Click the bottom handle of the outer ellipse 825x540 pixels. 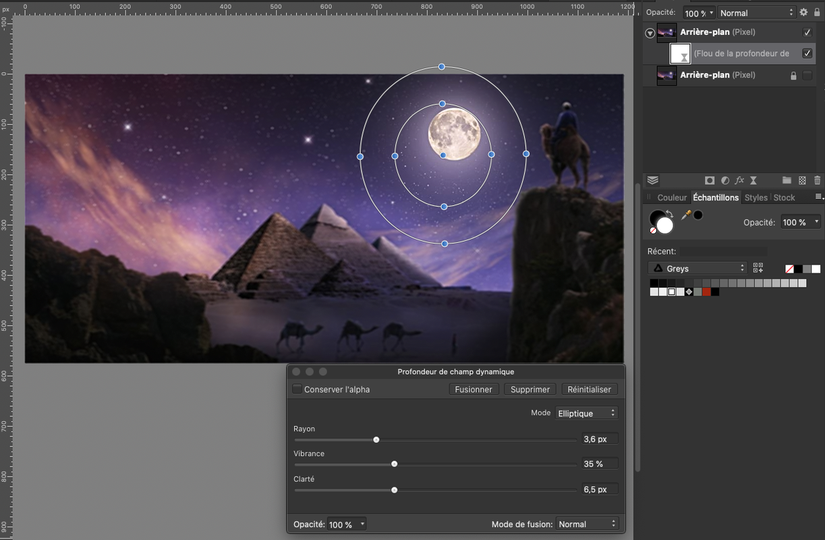(x=445, y=244)
